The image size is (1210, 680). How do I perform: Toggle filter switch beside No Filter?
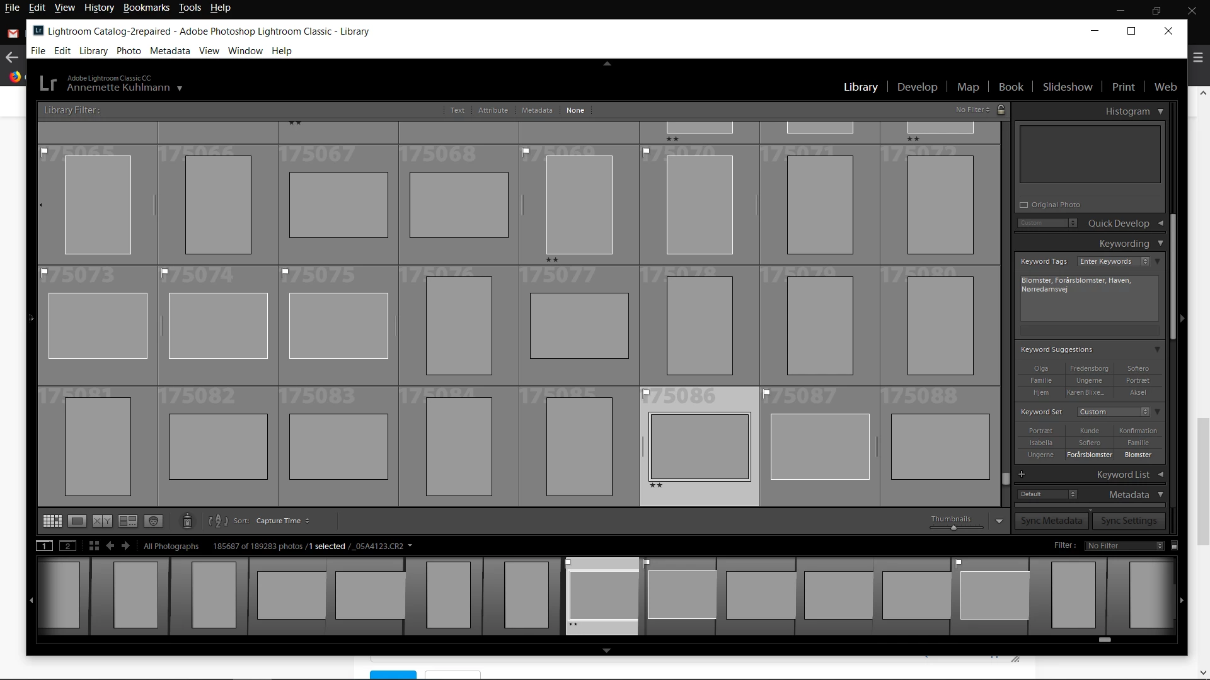tap(1174, 546)
